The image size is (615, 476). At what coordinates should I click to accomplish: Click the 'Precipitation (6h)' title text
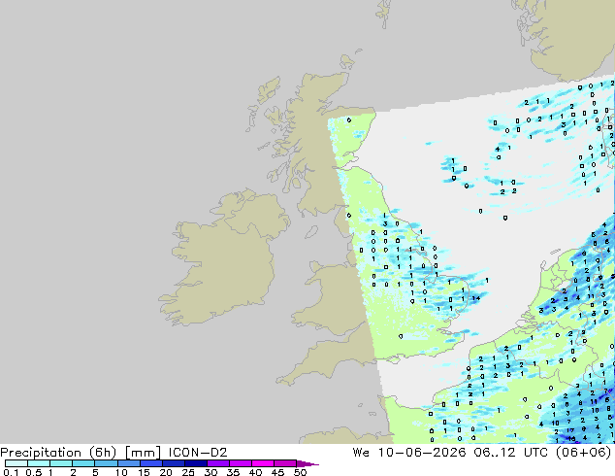coord(58,453)
